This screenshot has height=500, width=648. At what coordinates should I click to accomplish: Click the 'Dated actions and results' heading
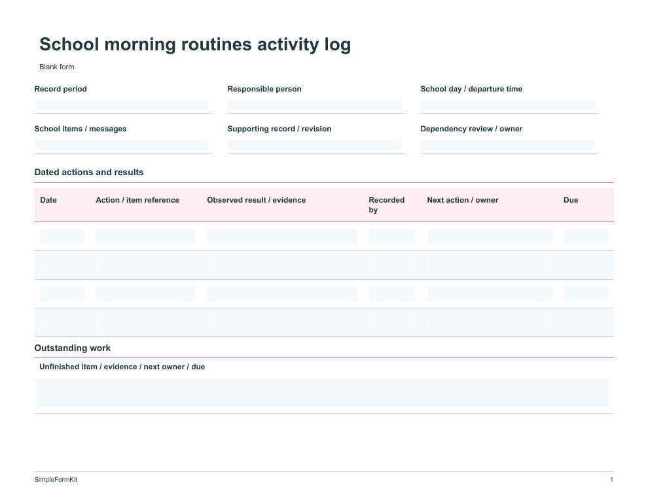coord(89,172)
